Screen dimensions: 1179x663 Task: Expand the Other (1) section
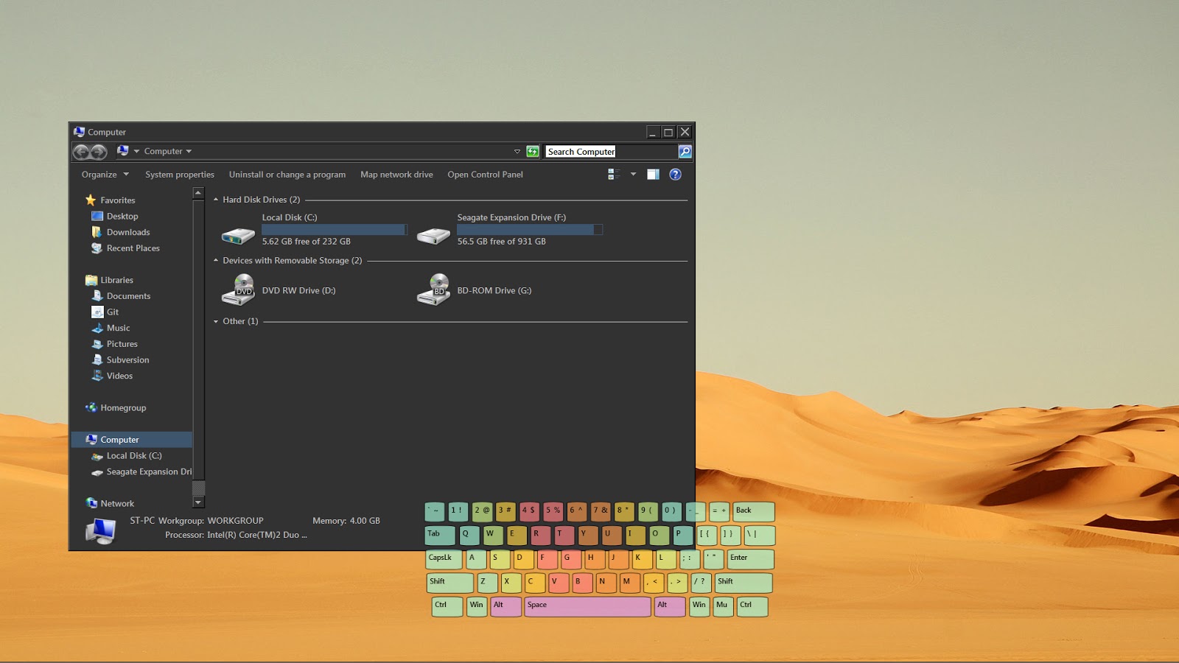pyautogui.click(x=215, y=321)
